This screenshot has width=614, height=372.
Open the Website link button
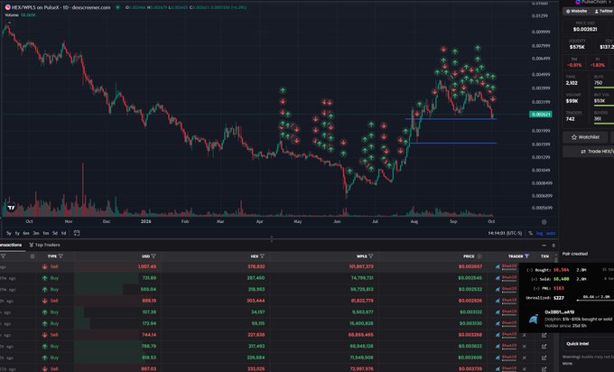(576, 12)
